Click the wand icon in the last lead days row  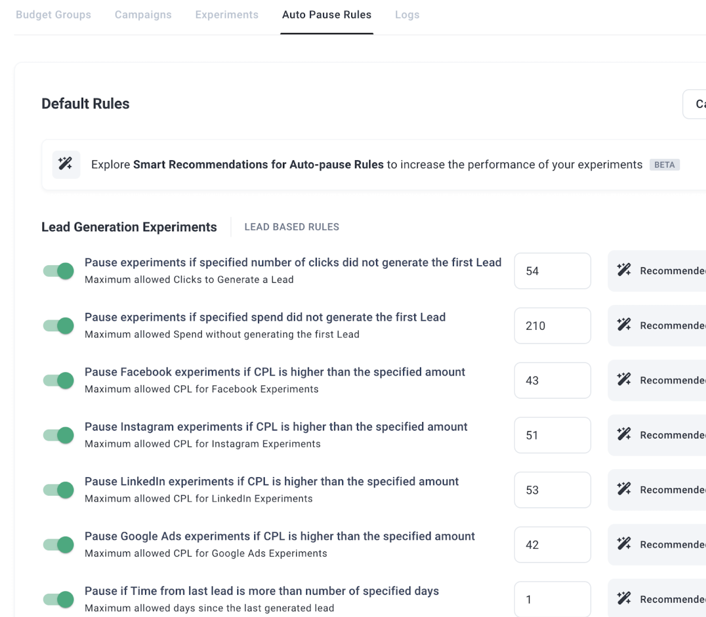click(x=624, y=598)
